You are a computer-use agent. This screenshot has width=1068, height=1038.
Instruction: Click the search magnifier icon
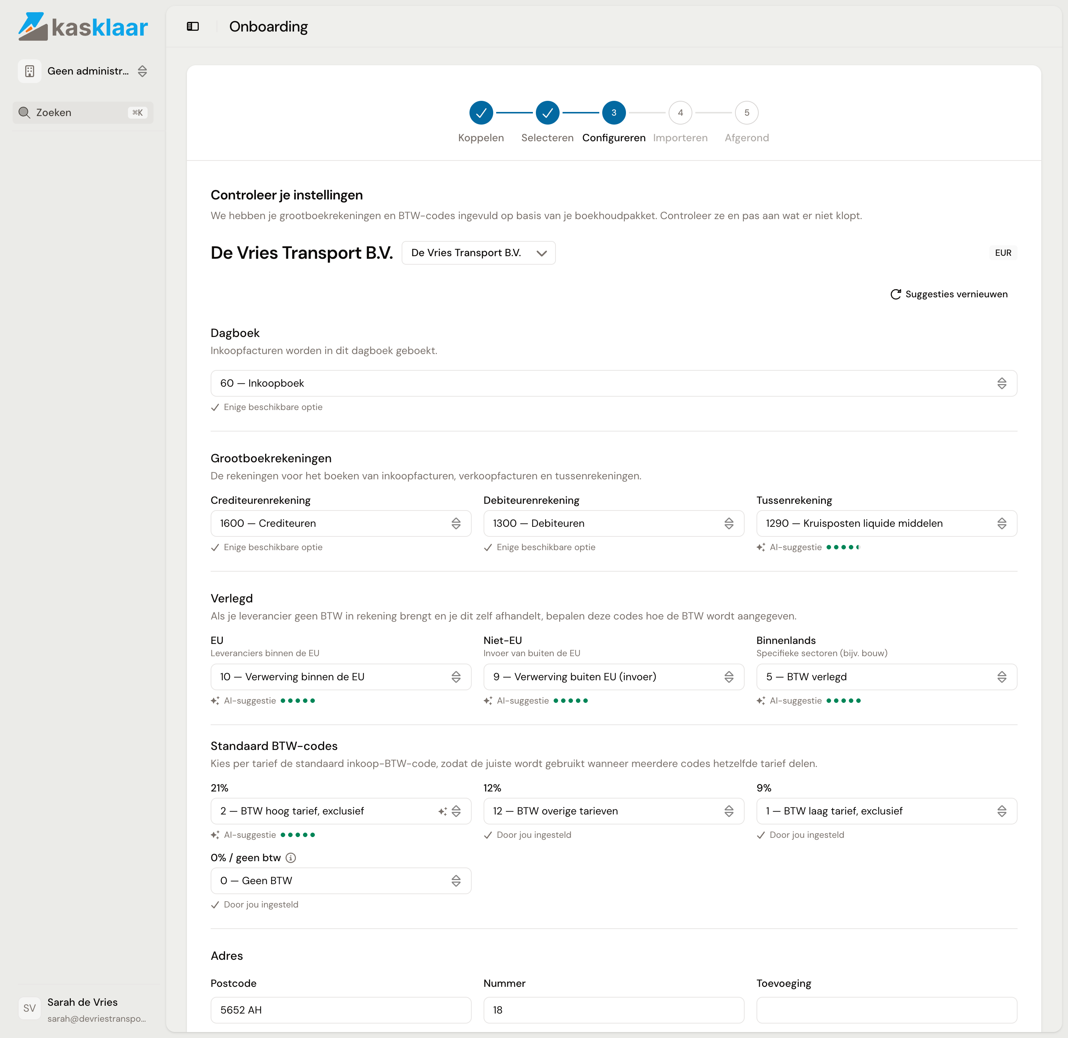(x=24, y=112)
